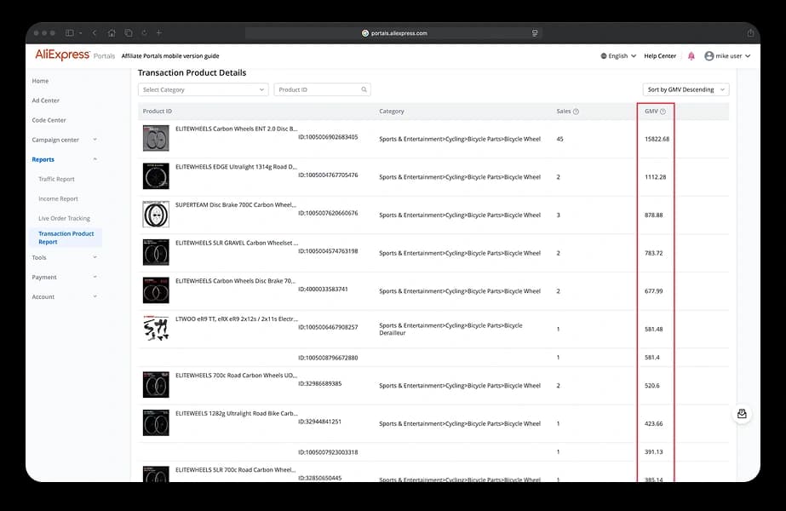Click the AliExpress Portals logo
The height and width of the screenshot is (511, 786).
coord(74,55)
